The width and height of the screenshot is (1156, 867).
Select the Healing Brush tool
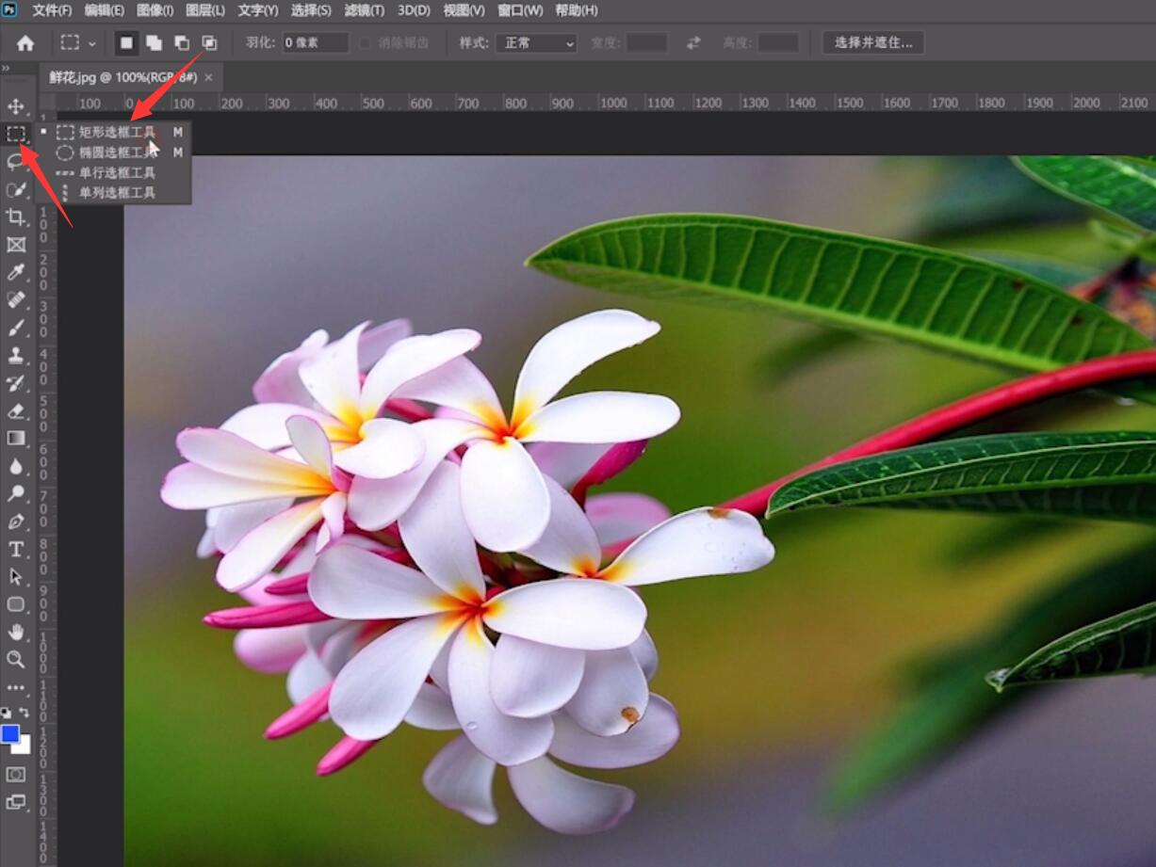[16, 300]
